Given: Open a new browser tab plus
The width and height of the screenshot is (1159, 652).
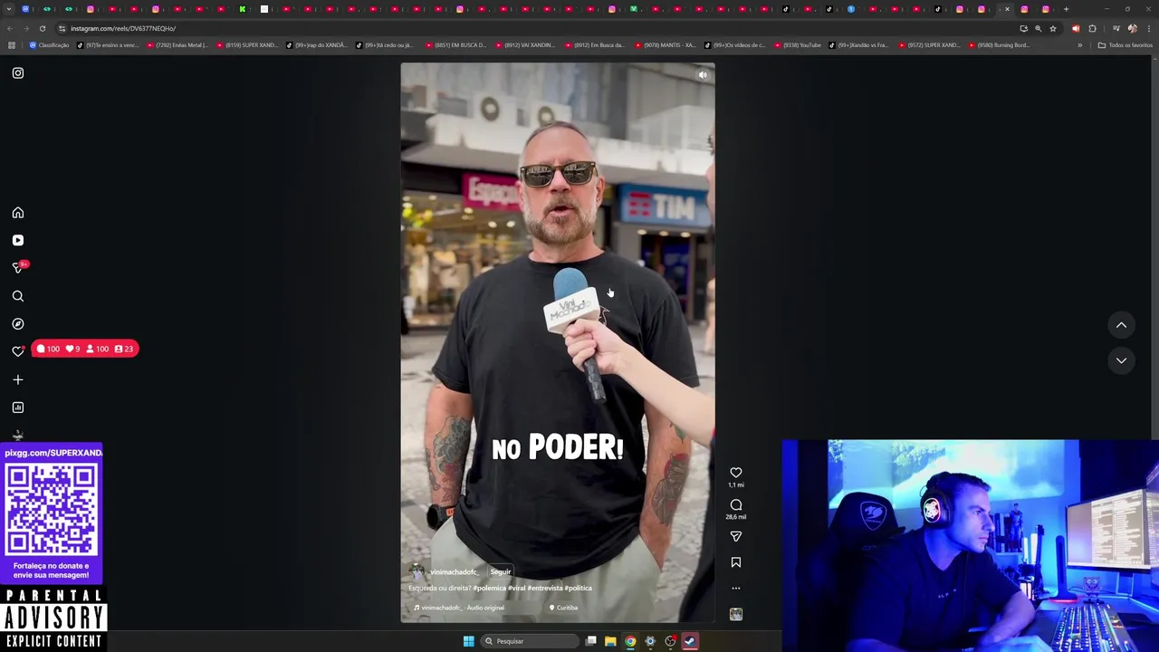Looking at the screenshot, I should [x=1066, y=9].
